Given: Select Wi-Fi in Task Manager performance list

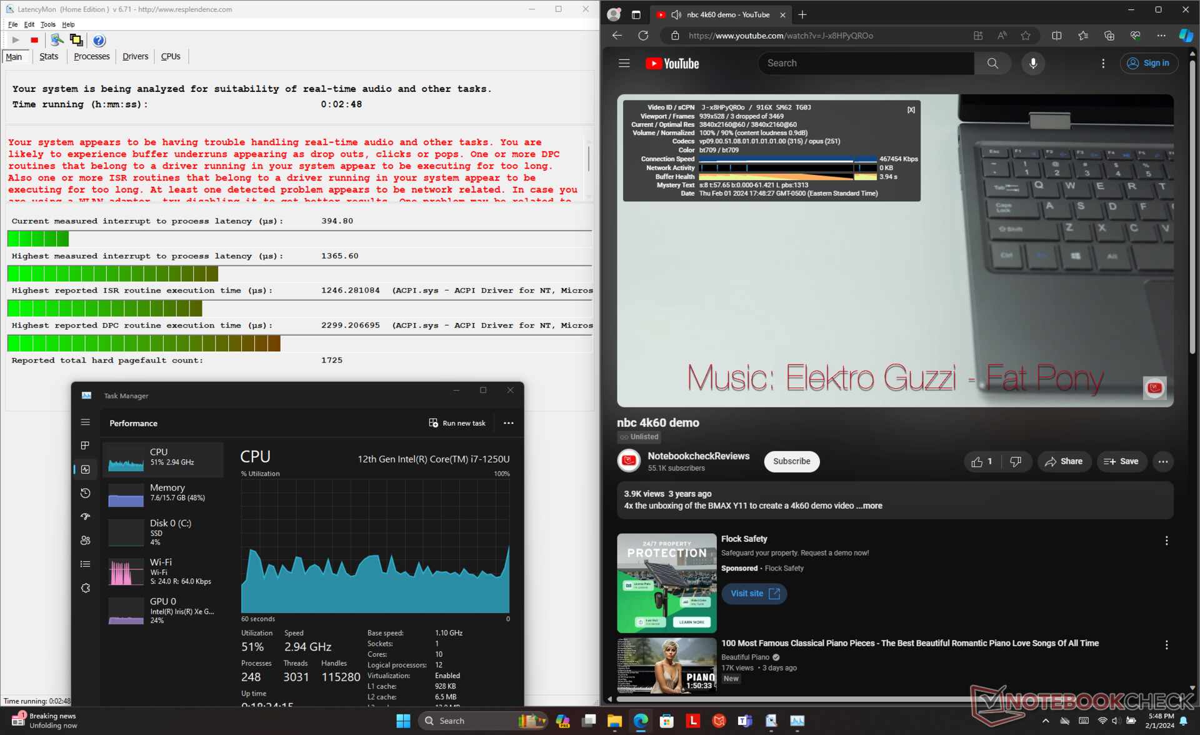Looking at the screenshot, I should point(163,571).
